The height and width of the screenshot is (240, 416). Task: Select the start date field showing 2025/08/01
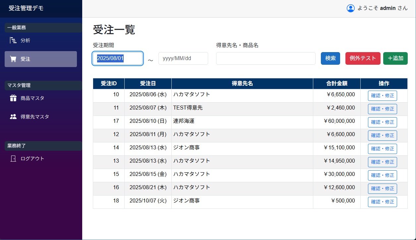118,58
